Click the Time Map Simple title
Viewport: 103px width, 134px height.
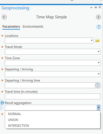pos(51,17)
